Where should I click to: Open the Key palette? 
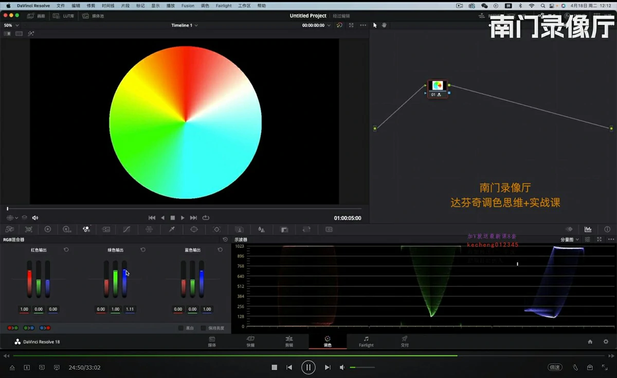(x=284, y=229)
